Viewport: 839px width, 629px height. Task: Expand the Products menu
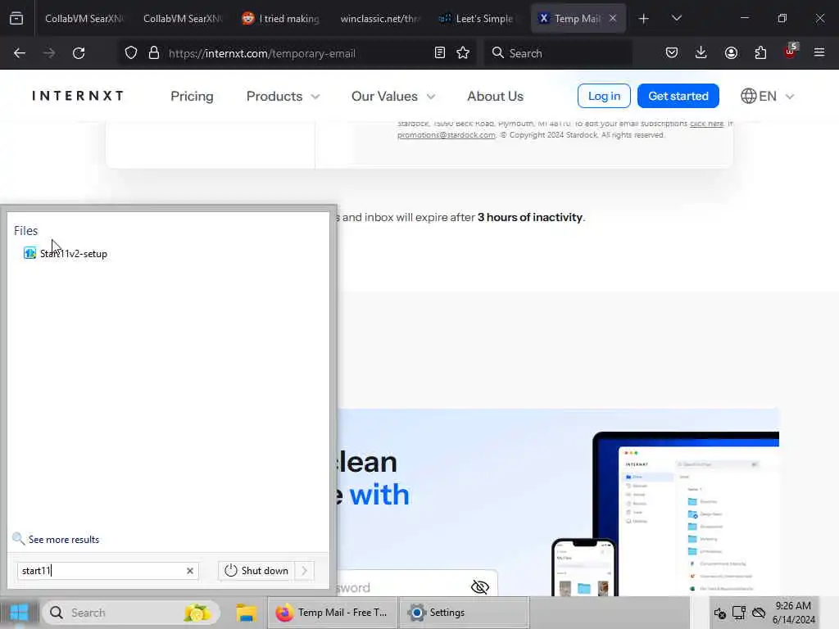283,97
